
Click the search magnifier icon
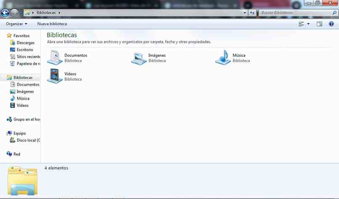click(334, 13)
